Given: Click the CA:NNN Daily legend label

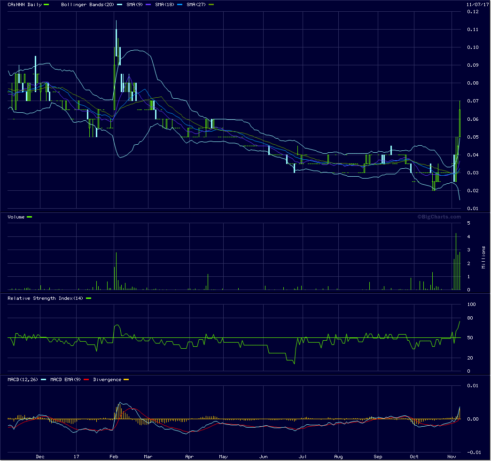Looking at the screenshot, I should click(x=24, y=4).
